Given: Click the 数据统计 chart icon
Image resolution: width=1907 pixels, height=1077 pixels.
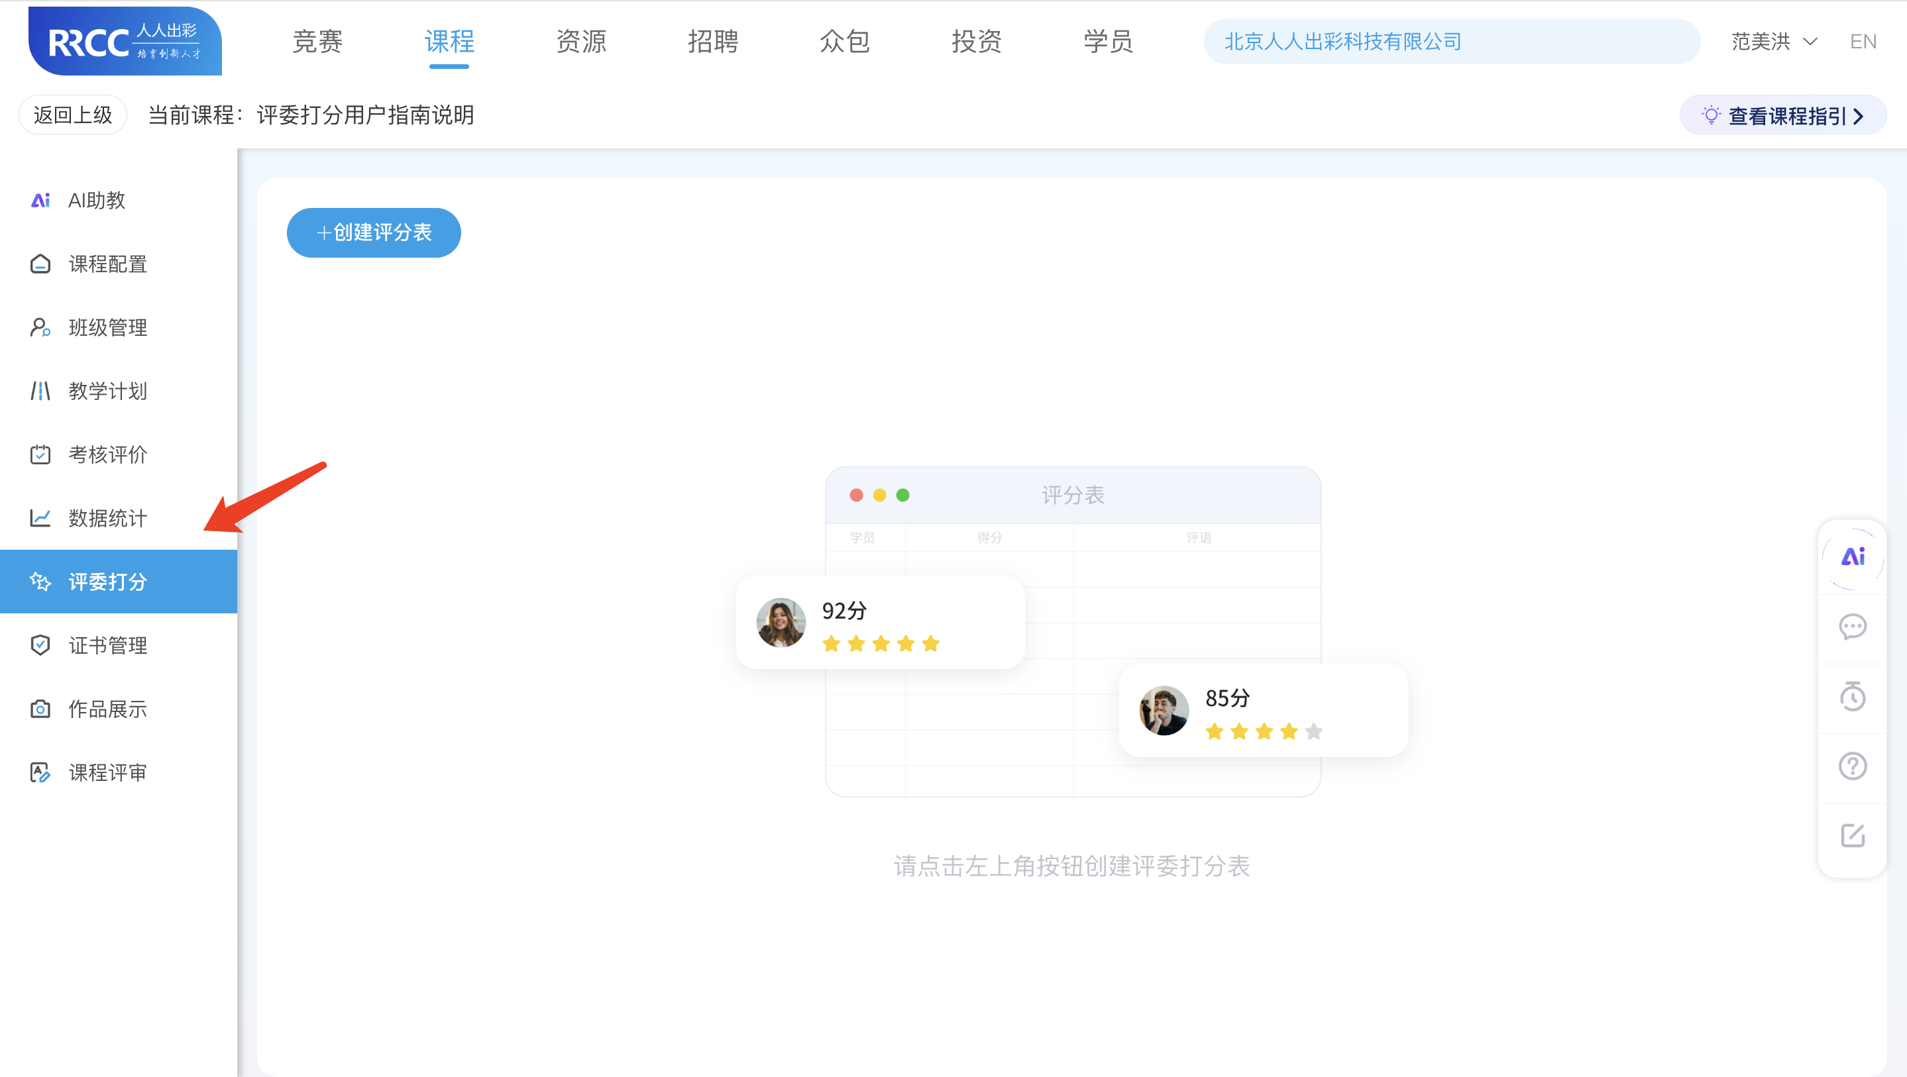Looking at the screenshot, I should tap(40, 518).
